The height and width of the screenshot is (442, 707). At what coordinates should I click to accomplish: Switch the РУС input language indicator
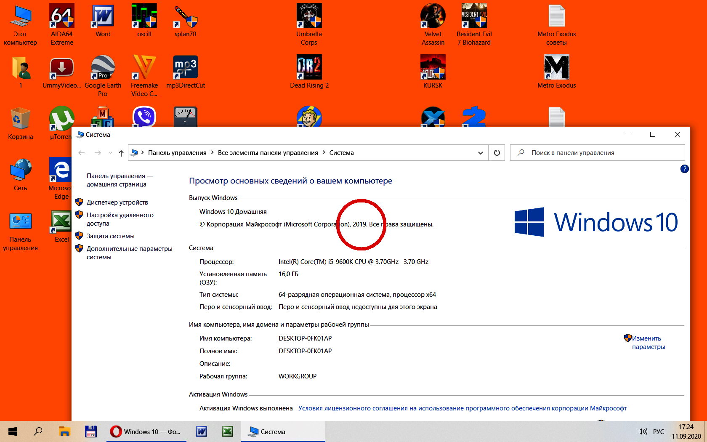pos(659,431)
